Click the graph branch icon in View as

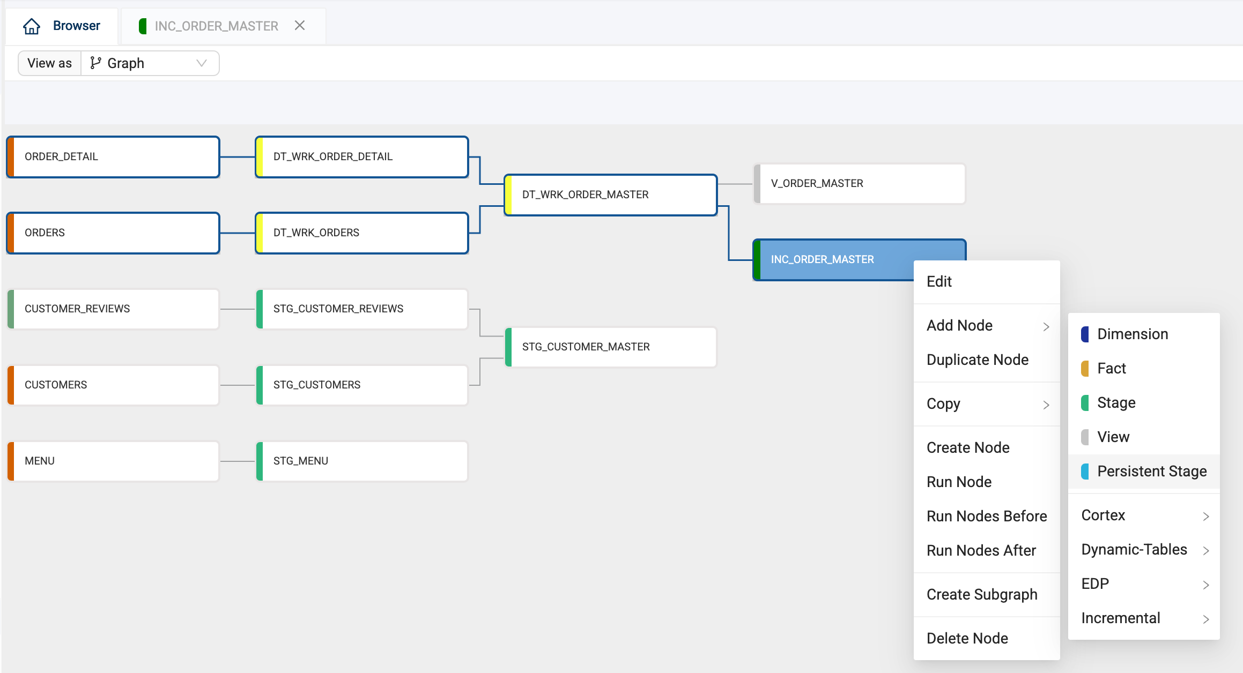[x=95, y=63]
